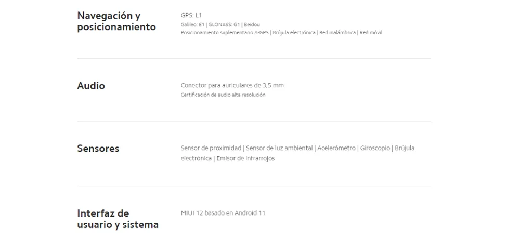Image resolution: width=520 pixels, height=241 pixels.
Task: Click the Galileo GLONASS Beidou line
Action: [220, 24]
